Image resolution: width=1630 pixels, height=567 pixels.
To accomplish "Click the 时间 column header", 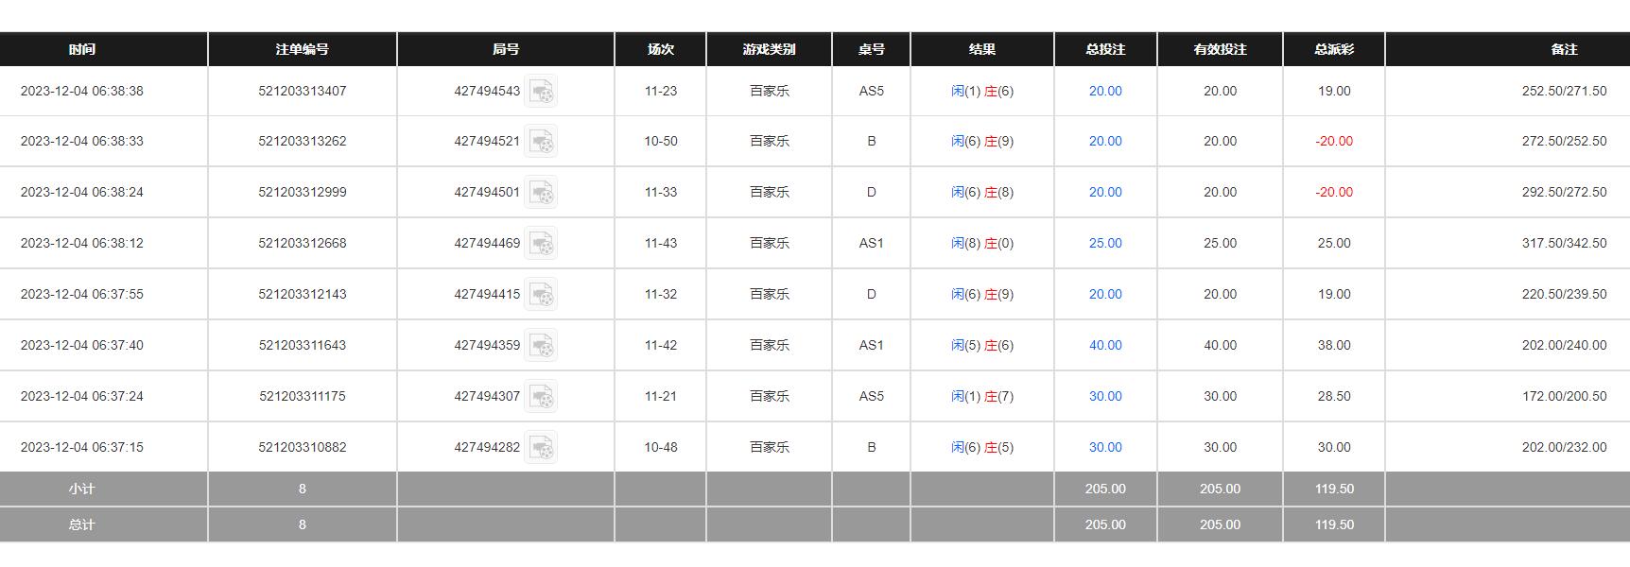I will [82, 49].
